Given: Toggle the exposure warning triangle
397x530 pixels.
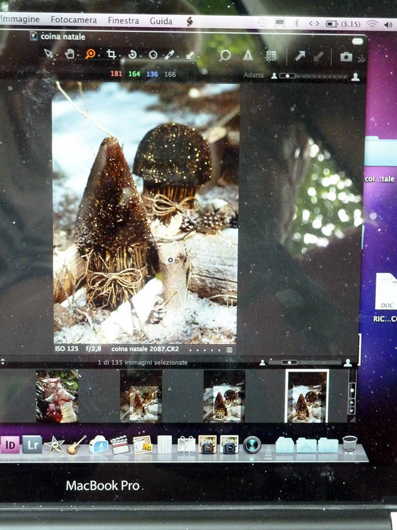Looking at the screenshot, I should 248,55.
